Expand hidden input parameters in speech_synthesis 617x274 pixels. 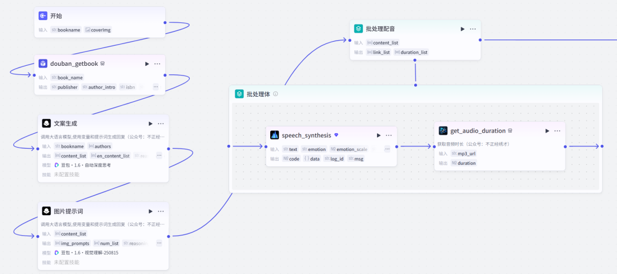pos(387,149)
